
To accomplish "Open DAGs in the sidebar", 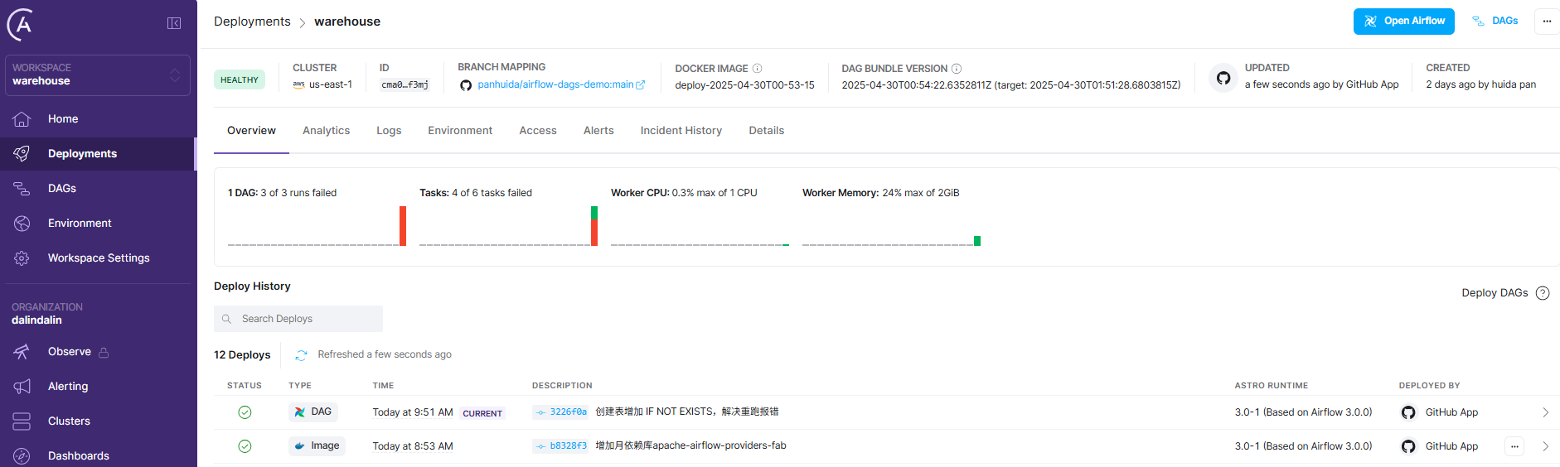I will pyautogui.click(x=62, y=189).
